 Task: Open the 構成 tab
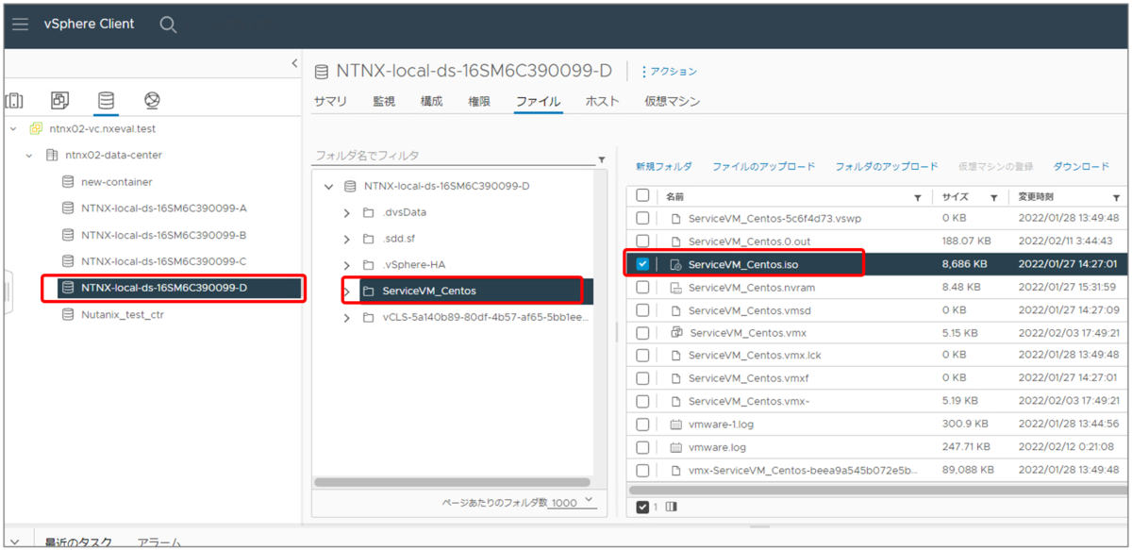431,102
